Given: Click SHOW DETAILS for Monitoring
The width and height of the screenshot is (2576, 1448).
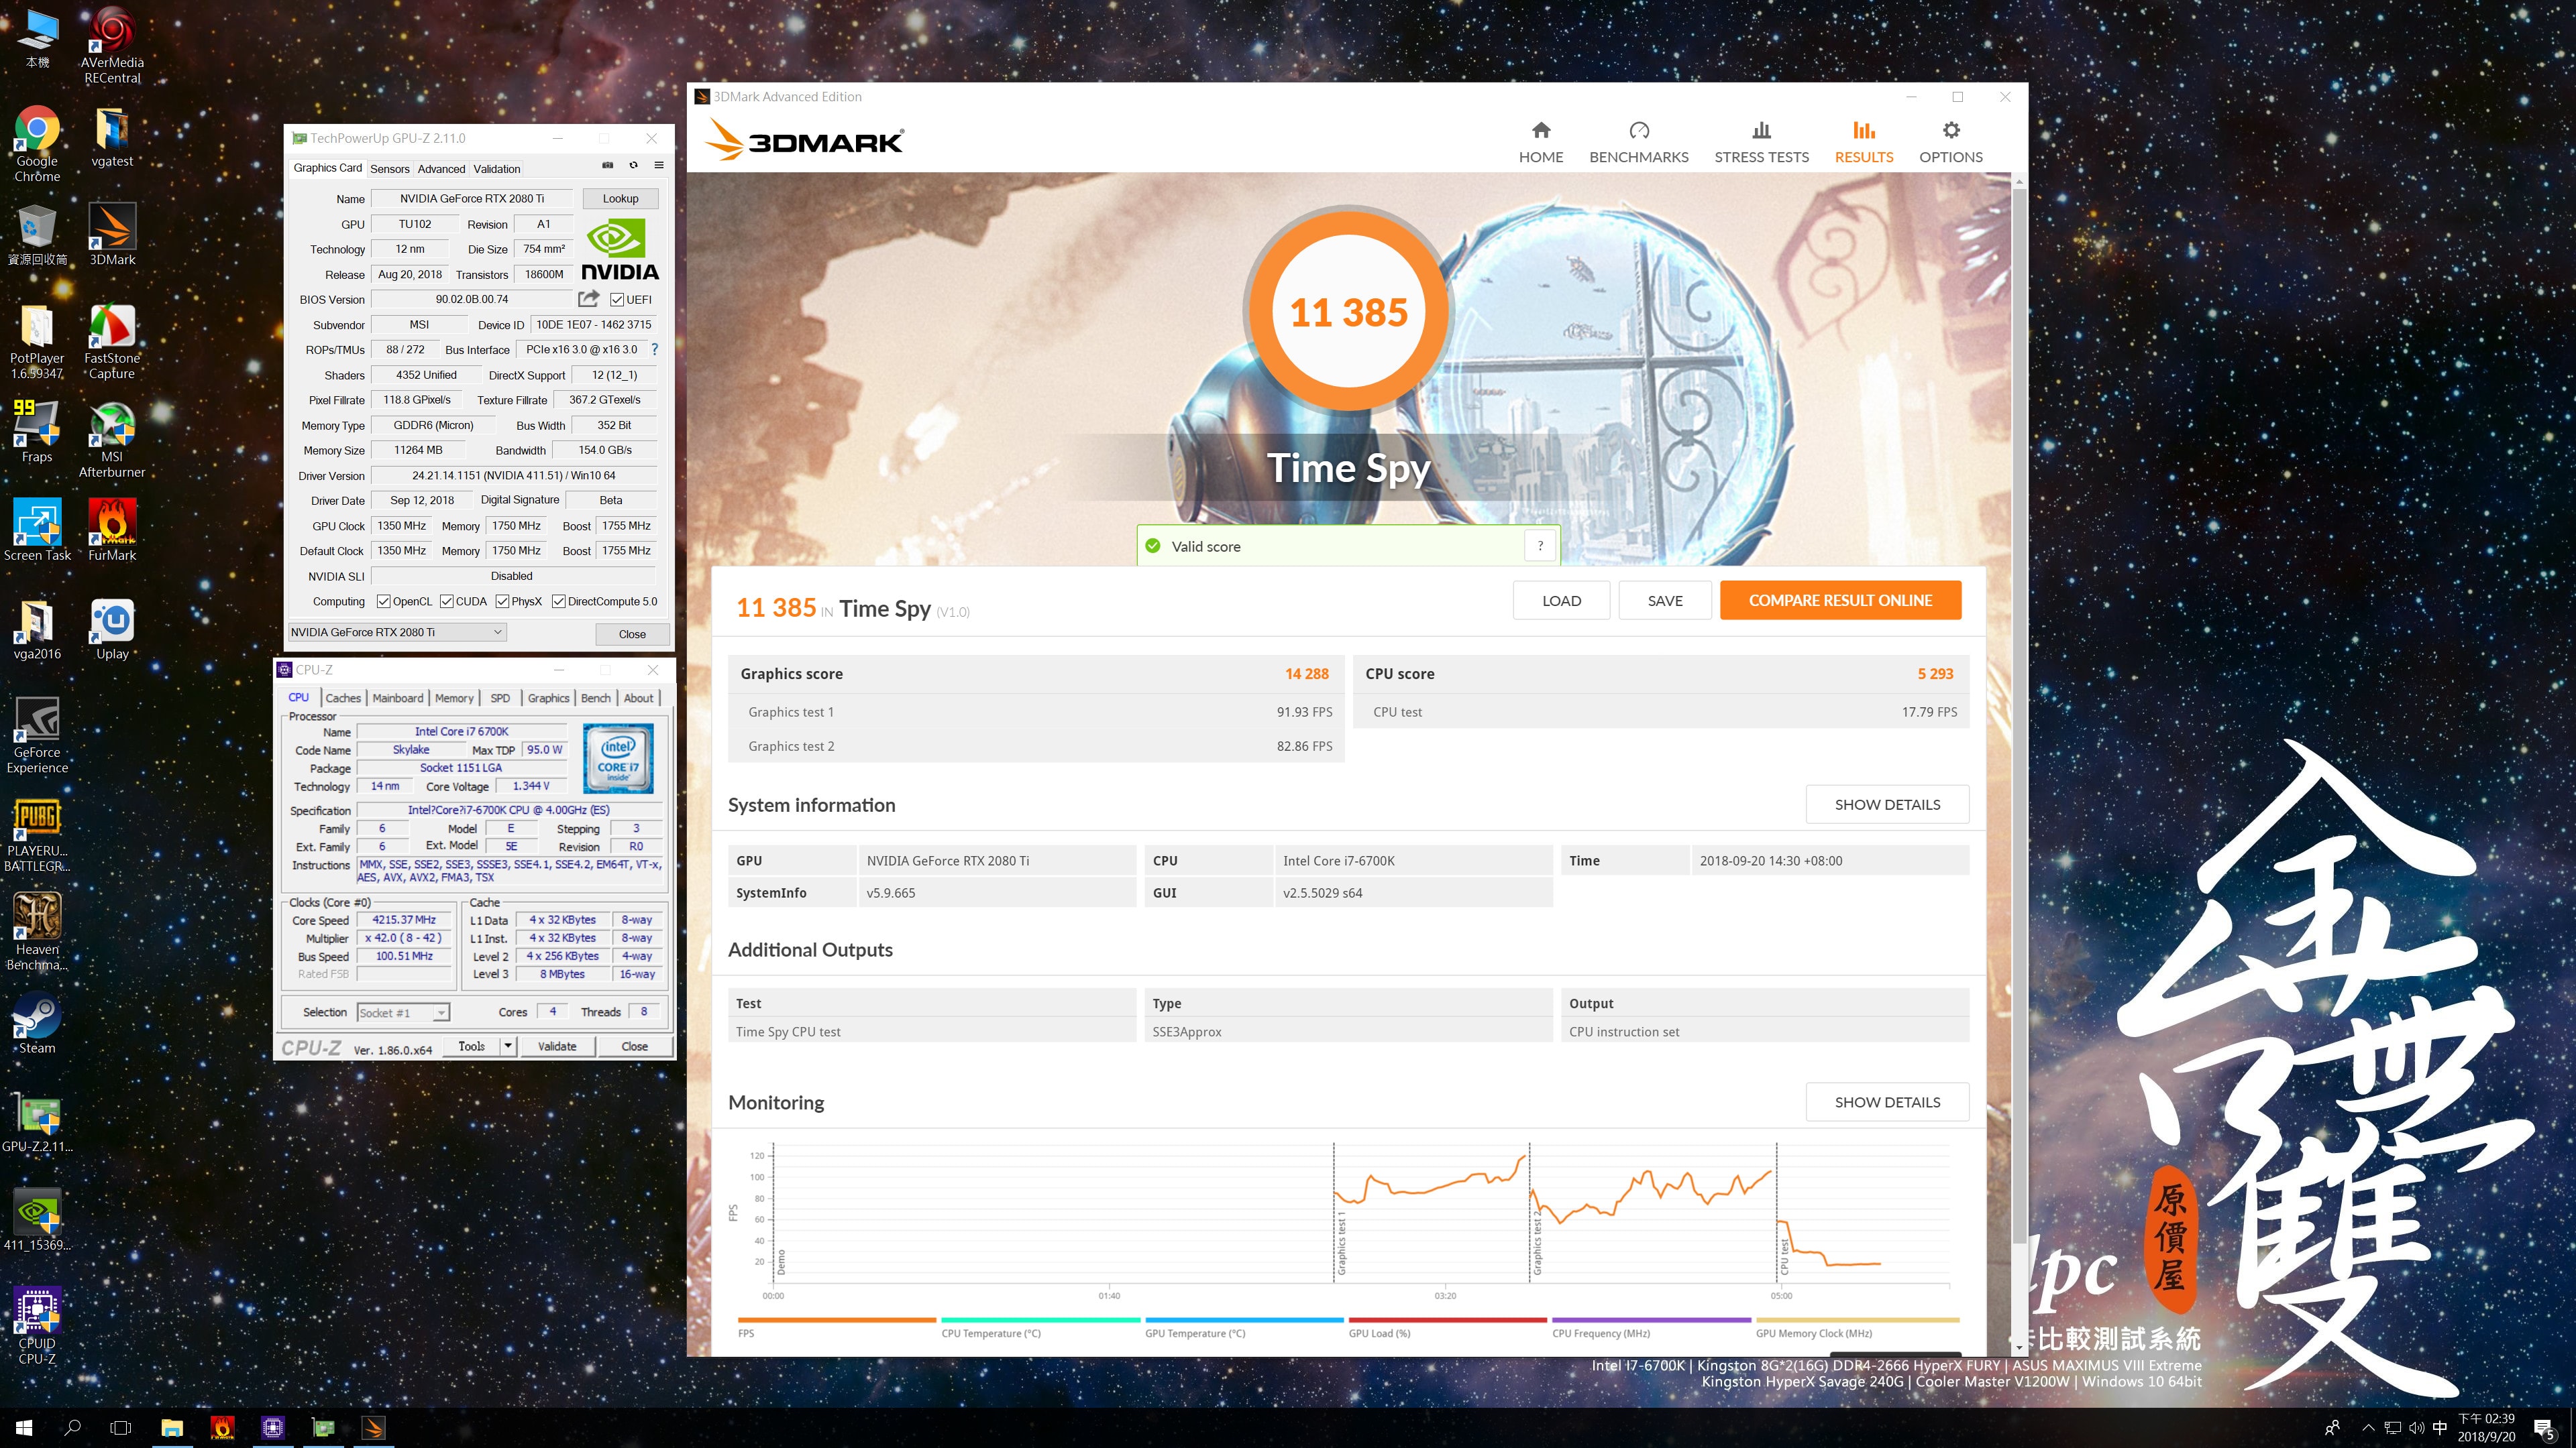Looking at the screenshot, I should [1887, 1102].
